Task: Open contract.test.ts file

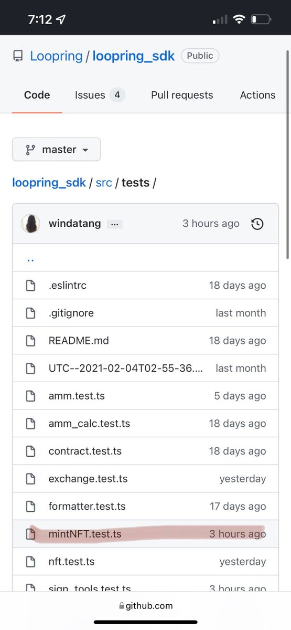Action: point(85,451)
